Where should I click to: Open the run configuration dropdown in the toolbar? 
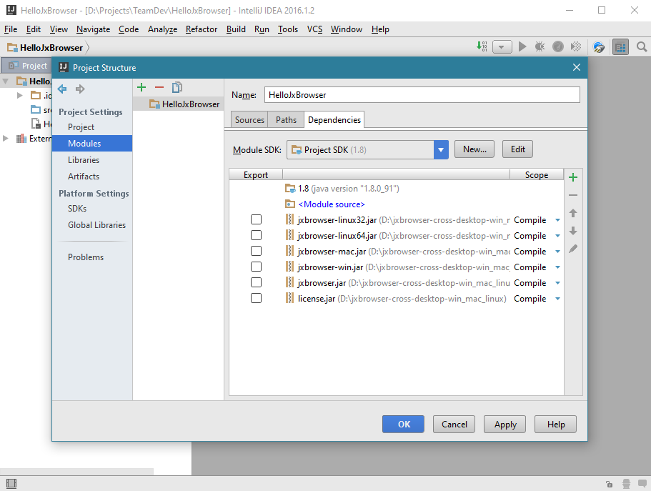point(502,47)
